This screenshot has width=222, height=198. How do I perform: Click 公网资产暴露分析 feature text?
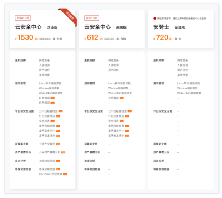tap(50, 152)
